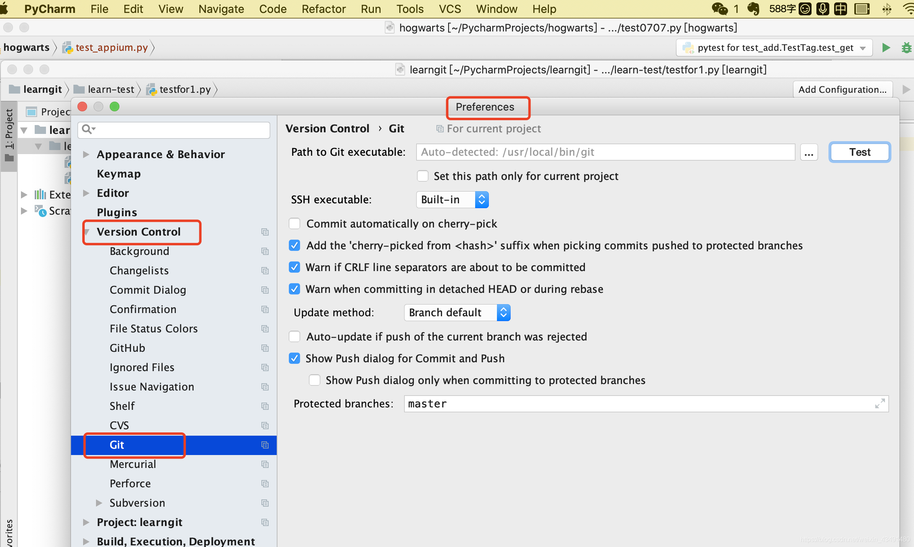The height and width of the screenshot is (547, 914).
Task: Click project-level icon beside CVS
Action: 265,426
